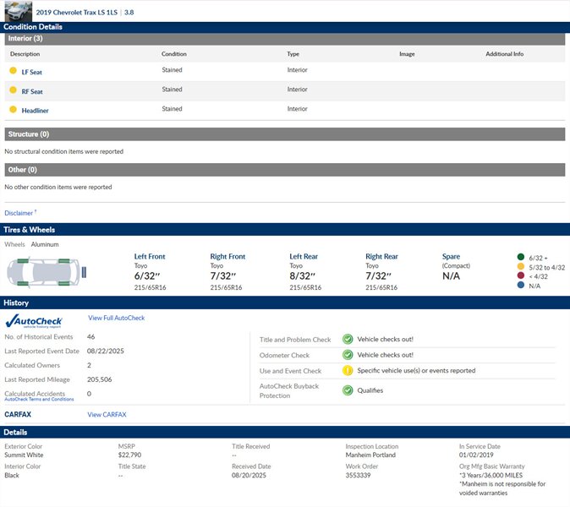Open the Headliner condition item

coord(35,111)
